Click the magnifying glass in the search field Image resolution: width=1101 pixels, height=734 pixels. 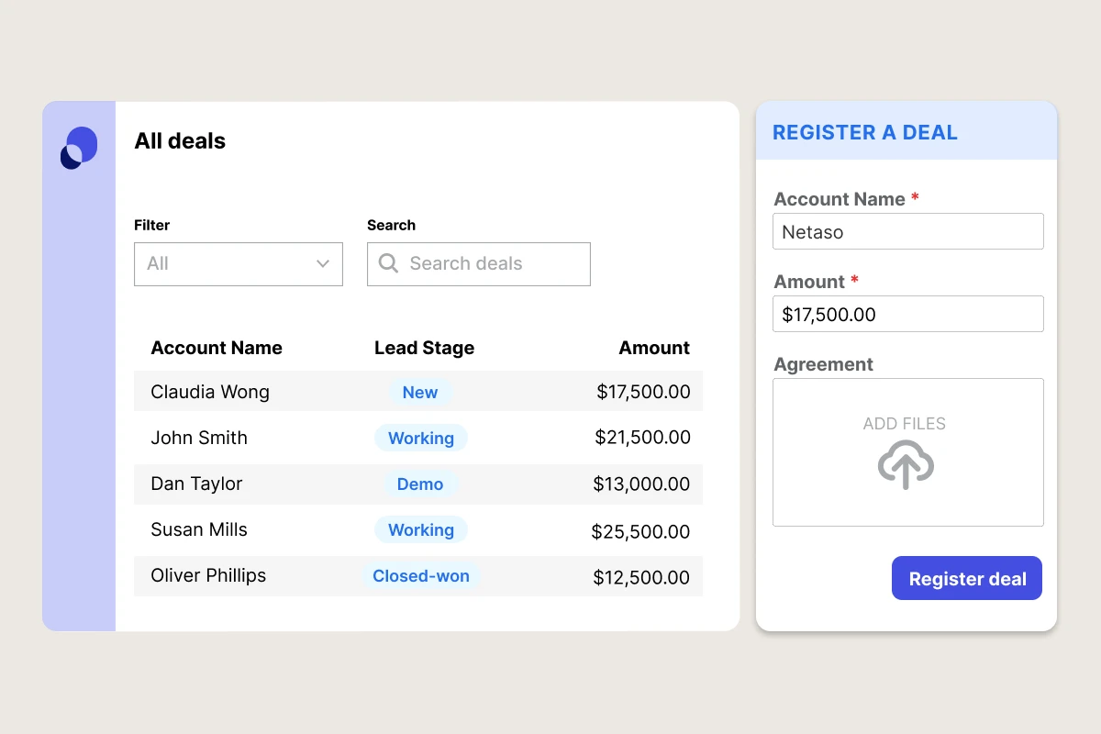[x=388, y=264]
